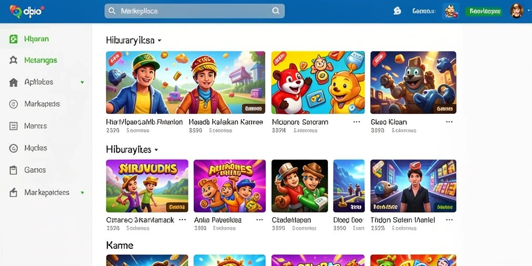Screen dimensions: 532x266
Task: Click the search submit icon at right of search bar
Action: pos(276,11)
